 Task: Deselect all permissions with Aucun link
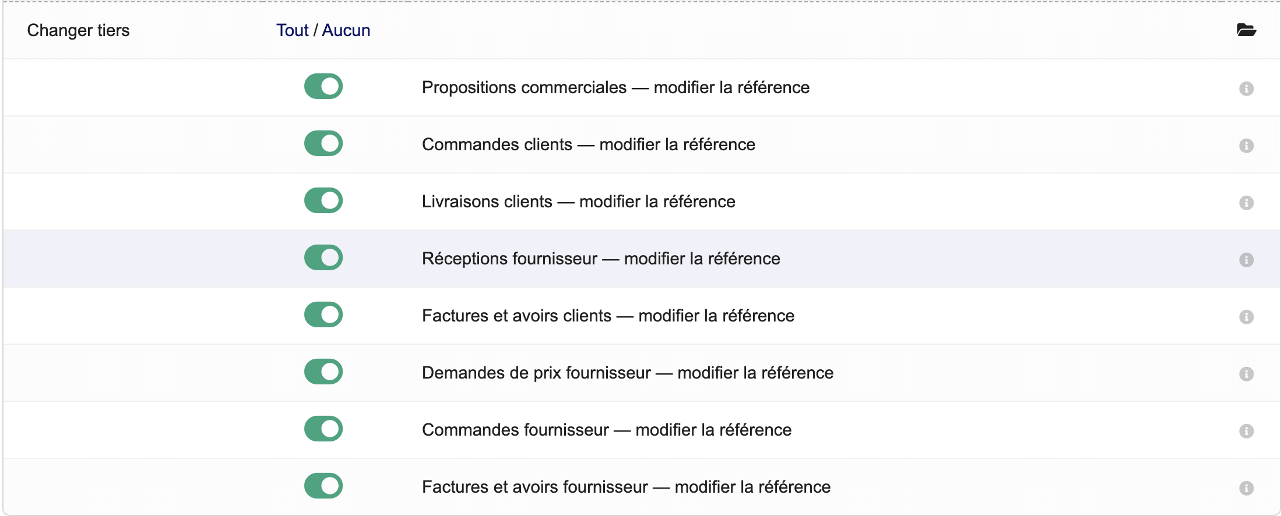[x=347, y=30]
